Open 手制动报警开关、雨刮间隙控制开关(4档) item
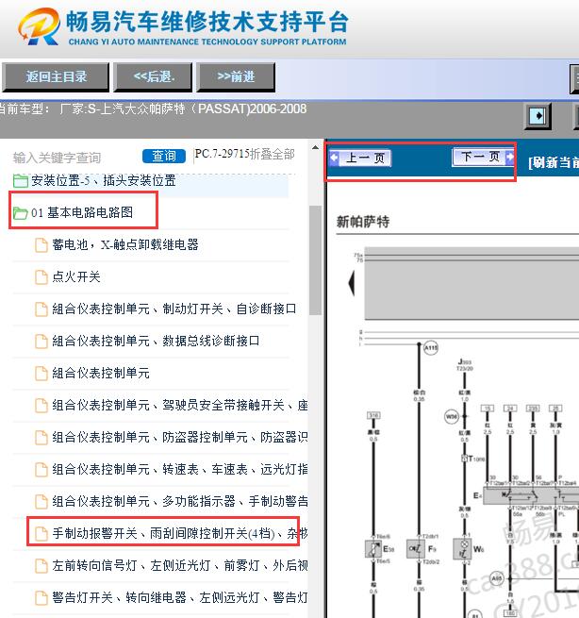 pyautogui.click(x=180, y=533)
